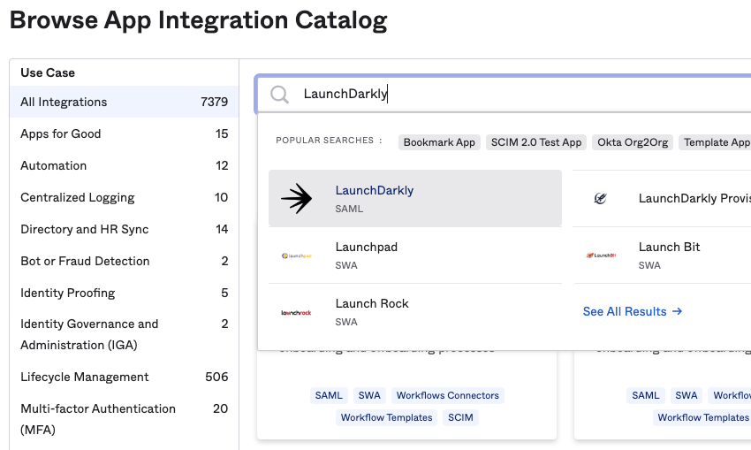
Task: Click the Workflows Connectors tag
Action: coord(447,395)
